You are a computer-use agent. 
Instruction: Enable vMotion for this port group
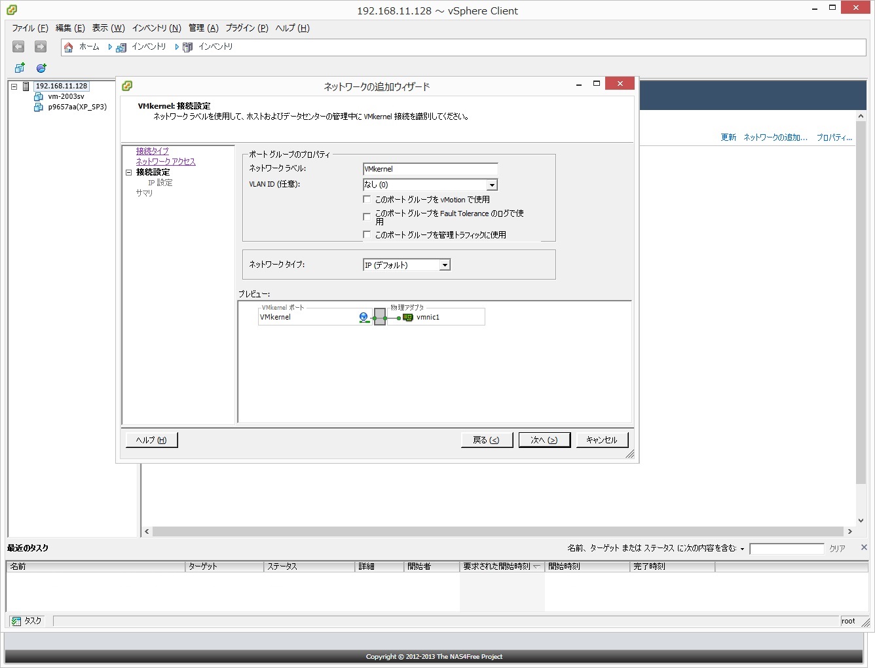[367, 199]
